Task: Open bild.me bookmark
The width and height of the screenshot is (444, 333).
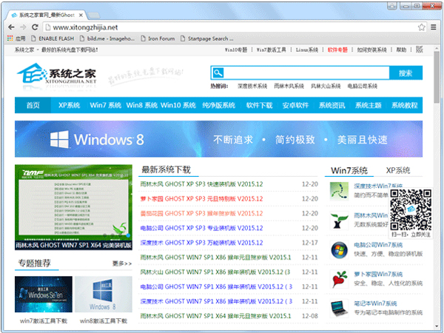Action: pyautogui.click(x=107, y=38)
